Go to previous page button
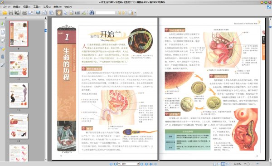 pos(115,164)
